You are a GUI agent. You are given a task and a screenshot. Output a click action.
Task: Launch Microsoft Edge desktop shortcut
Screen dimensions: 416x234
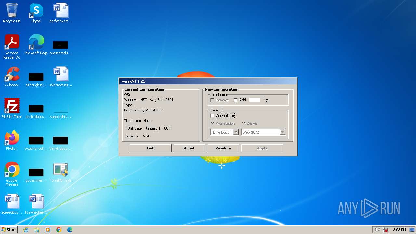(x=36, y=45)
